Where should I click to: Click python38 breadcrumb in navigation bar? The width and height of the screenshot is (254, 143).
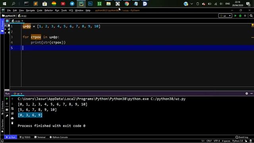click(x=9, y=16)
